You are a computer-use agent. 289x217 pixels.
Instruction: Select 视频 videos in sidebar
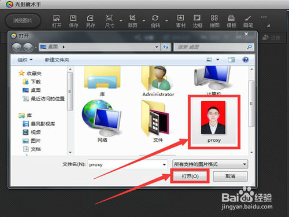[x=32, y=132]
